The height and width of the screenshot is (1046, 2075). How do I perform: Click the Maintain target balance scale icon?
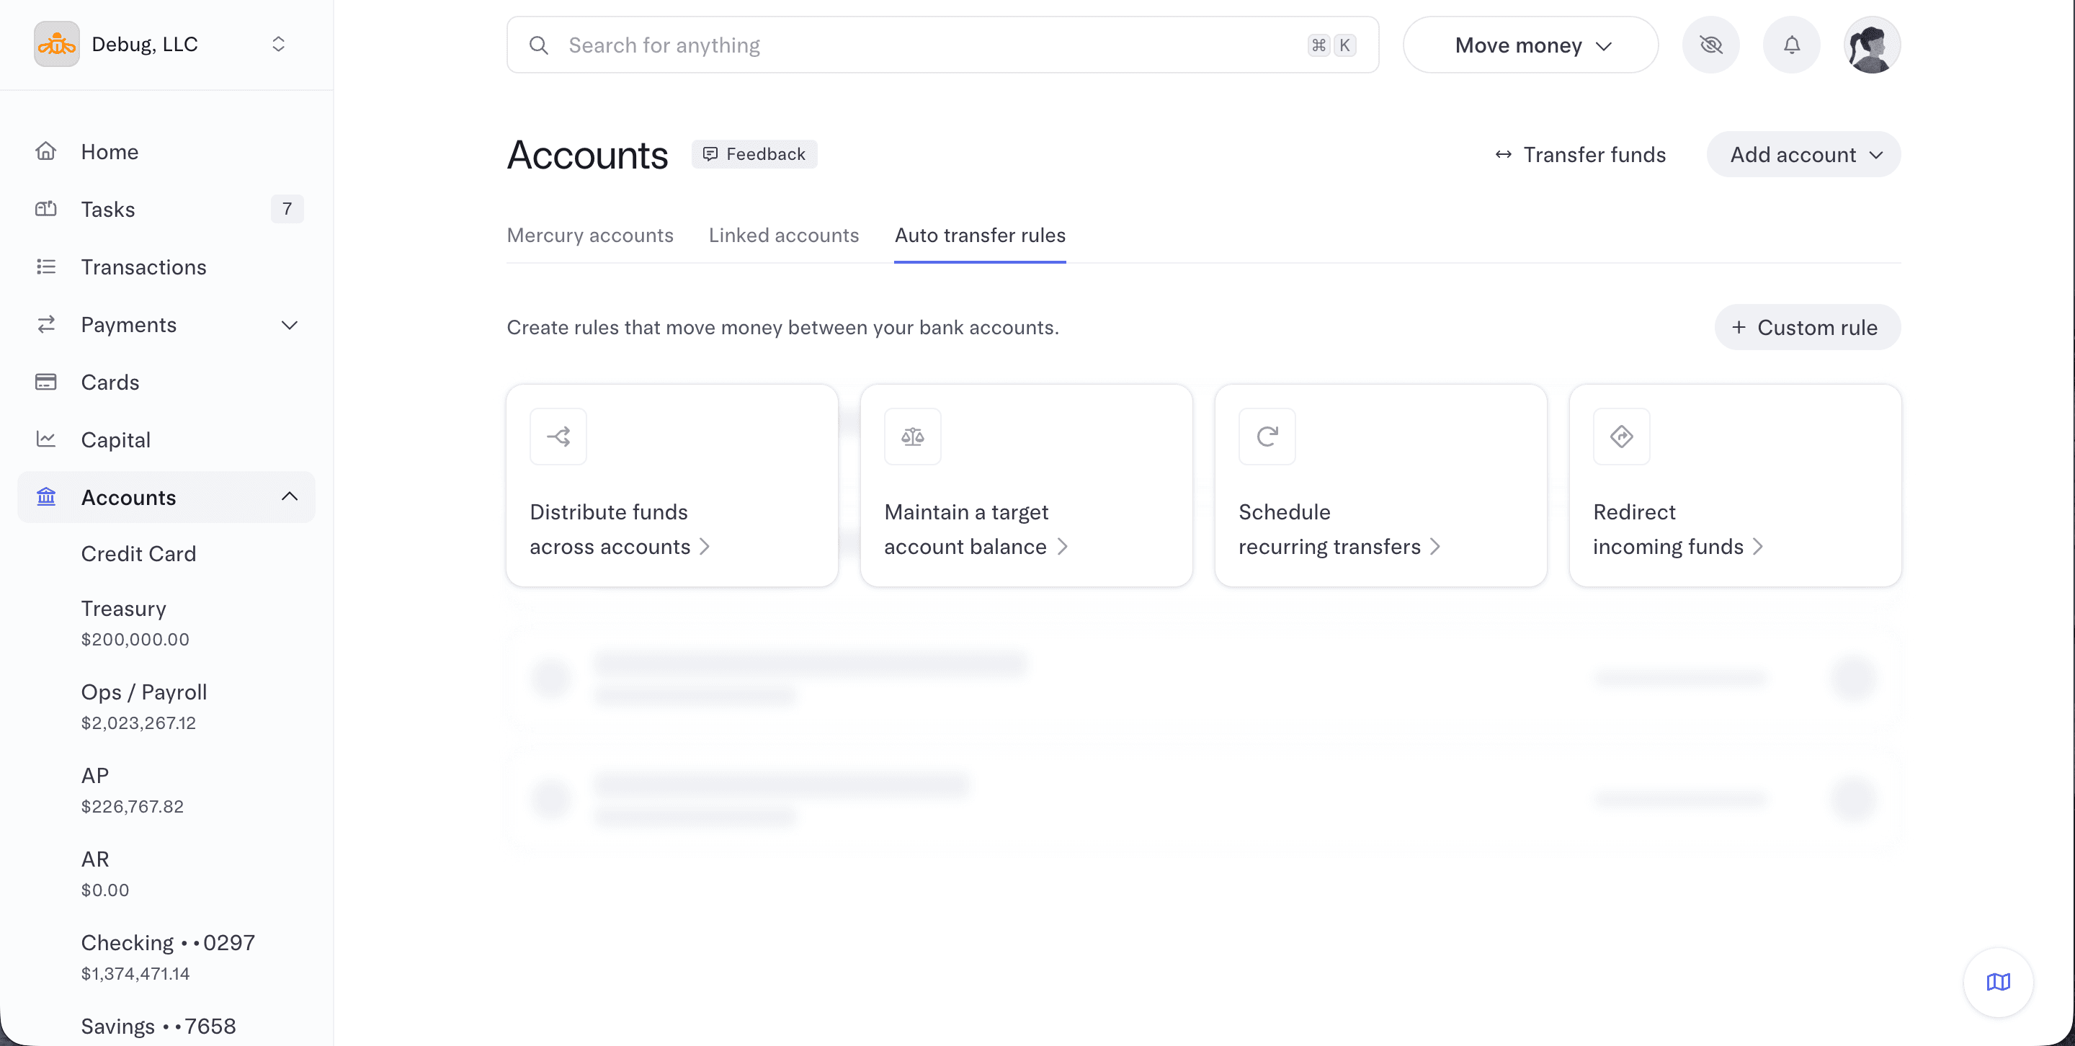point(912,437)
